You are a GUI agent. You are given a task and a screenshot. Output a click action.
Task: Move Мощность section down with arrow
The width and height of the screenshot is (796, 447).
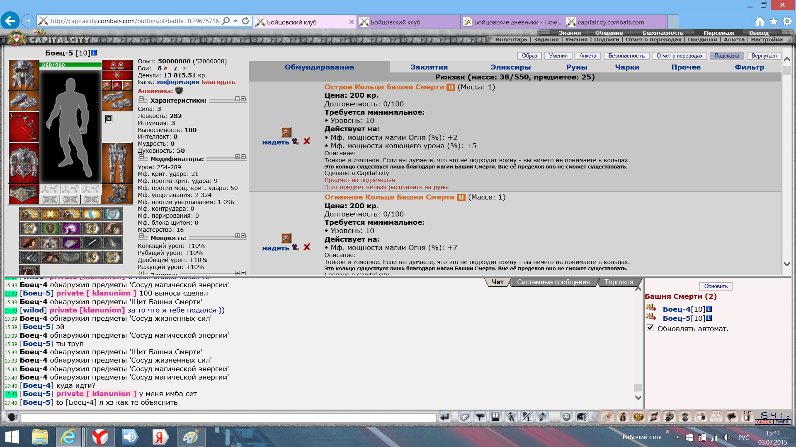pyautogui.click(x=243, y=236)
